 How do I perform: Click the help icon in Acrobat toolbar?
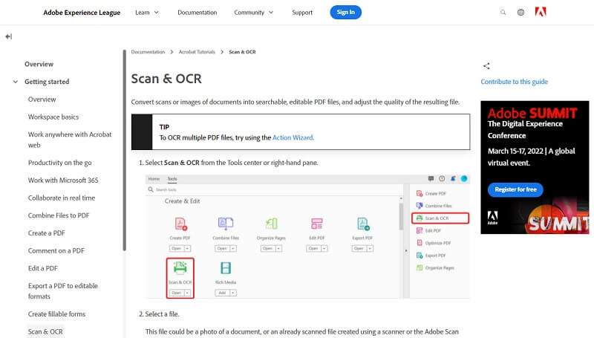[442, 178]
